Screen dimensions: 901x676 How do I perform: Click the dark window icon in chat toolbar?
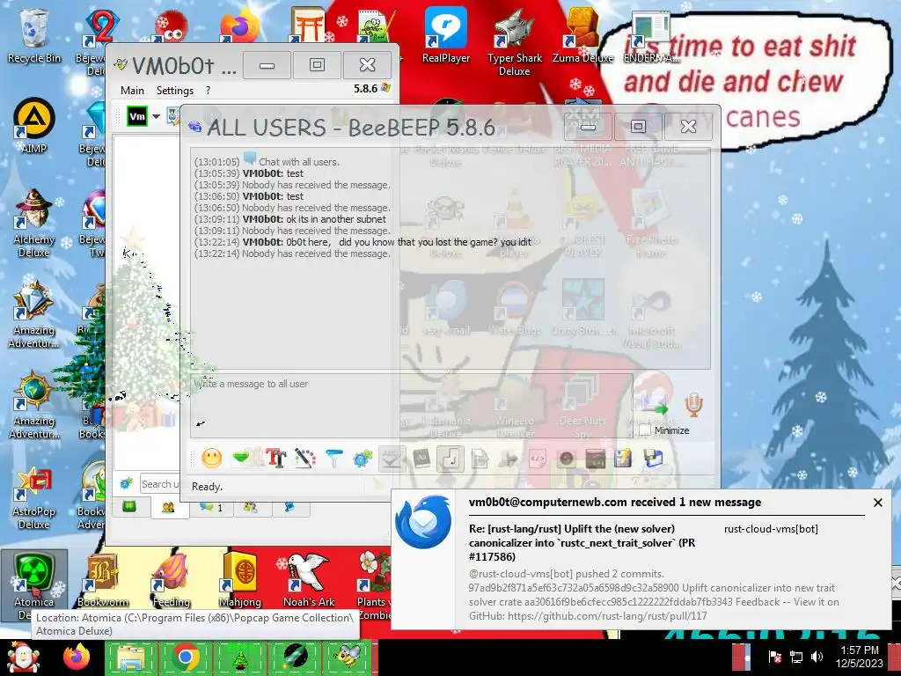(596, 458)
